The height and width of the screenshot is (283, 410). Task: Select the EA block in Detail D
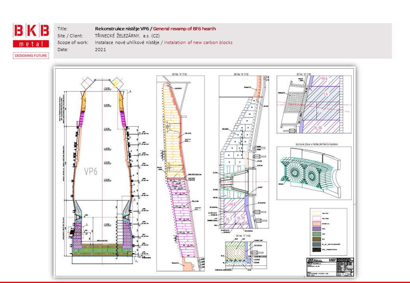click(326, 94)
